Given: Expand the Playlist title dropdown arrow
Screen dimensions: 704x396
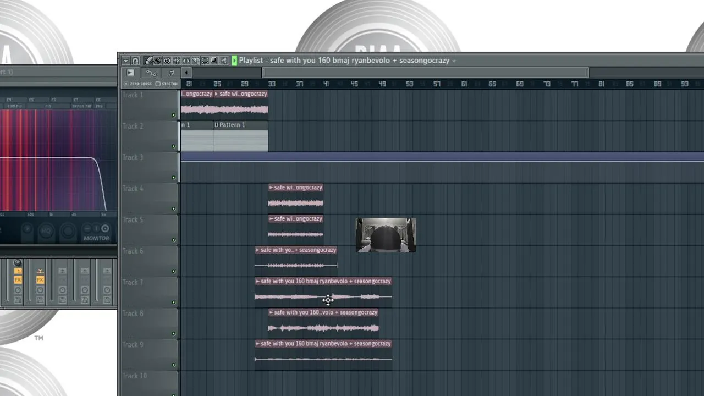Looking at the screenshot, I should [454, 61].
